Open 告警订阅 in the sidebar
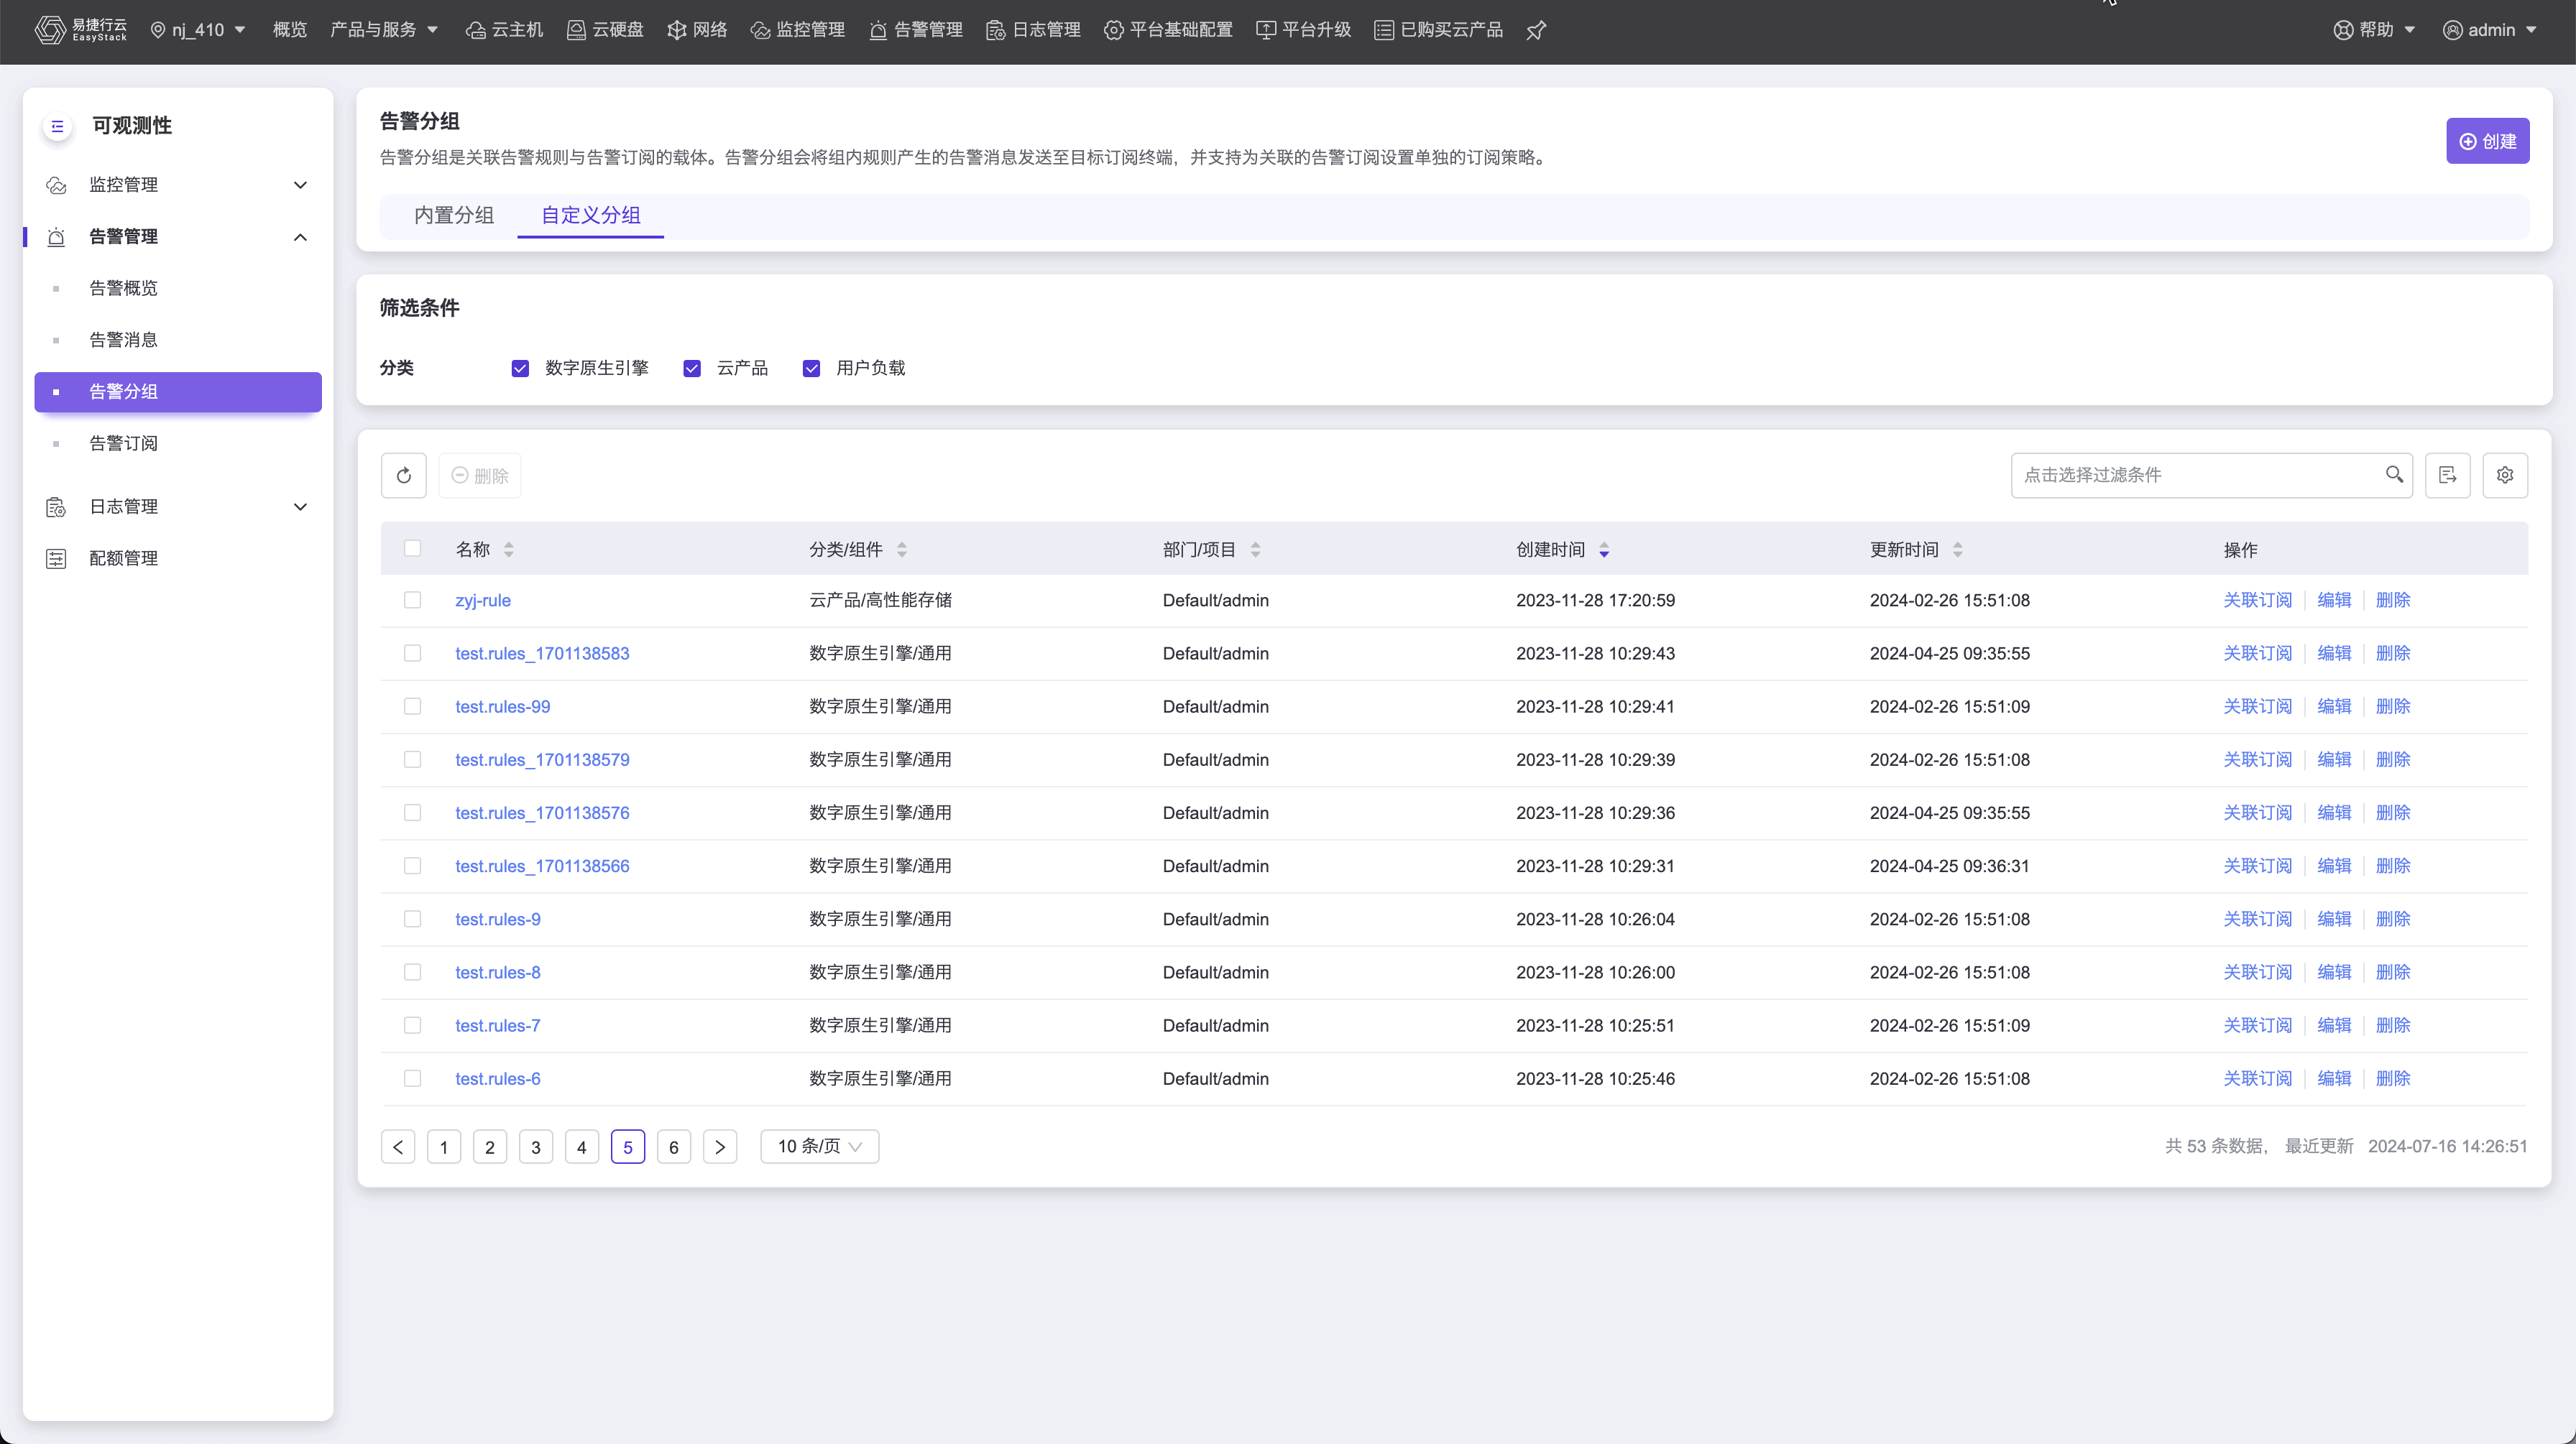The image size is (2576, 1444). tap(124, 444)
